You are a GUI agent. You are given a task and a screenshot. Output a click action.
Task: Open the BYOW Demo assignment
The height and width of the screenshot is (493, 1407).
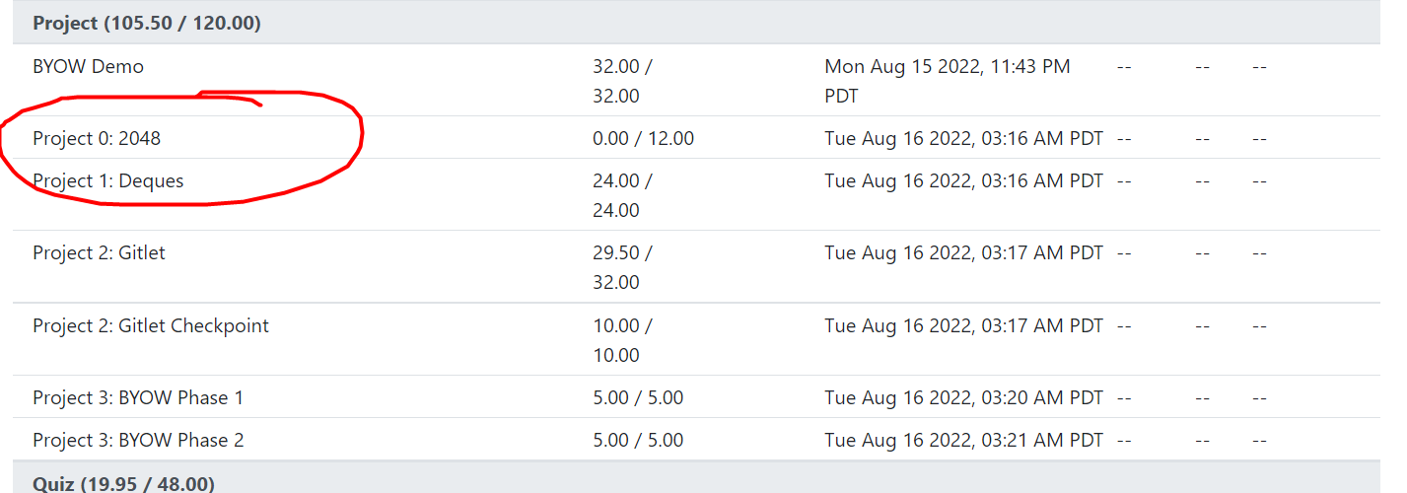pos(88,67)
